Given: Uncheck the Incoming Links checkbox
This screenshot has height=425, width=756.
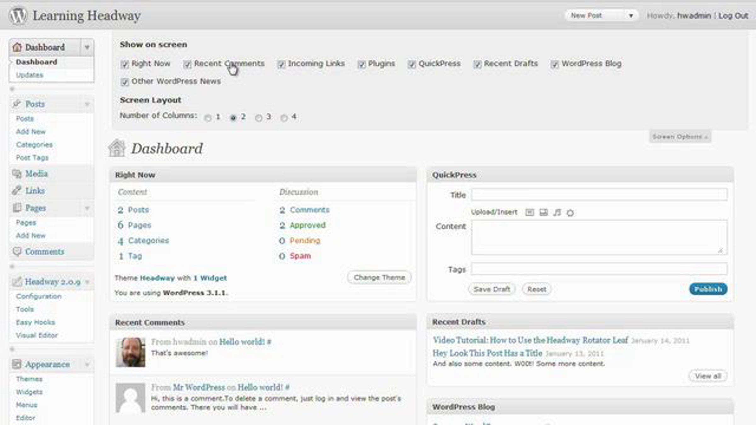Looking at the screenshot, I should [281, 64].
